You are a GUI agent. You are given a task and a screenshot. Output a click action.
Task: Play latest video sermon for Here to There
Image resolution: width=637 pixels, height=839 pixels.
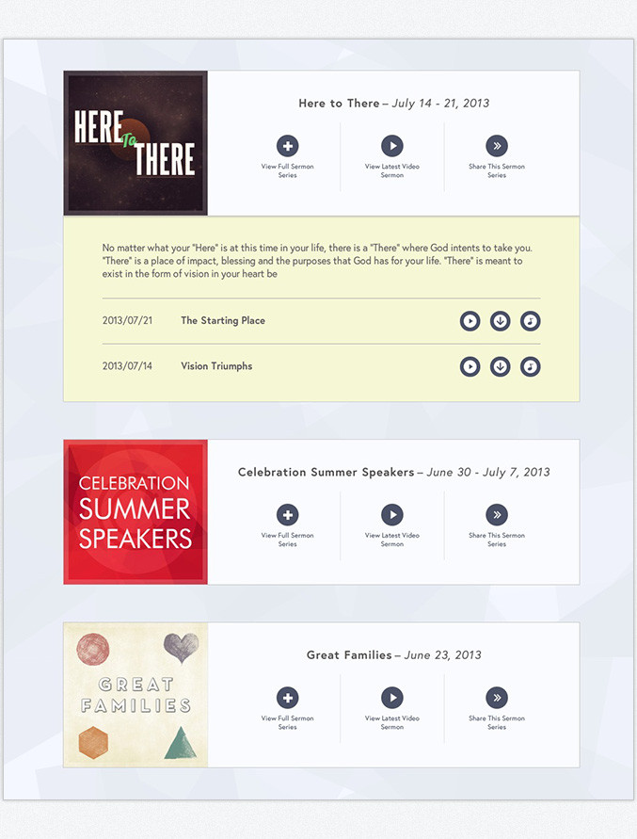[x=392, y=146]
